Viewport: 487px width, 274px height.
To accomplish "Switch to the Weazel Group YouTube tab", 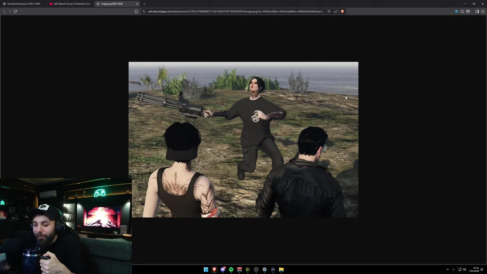I will coord(70,4).
